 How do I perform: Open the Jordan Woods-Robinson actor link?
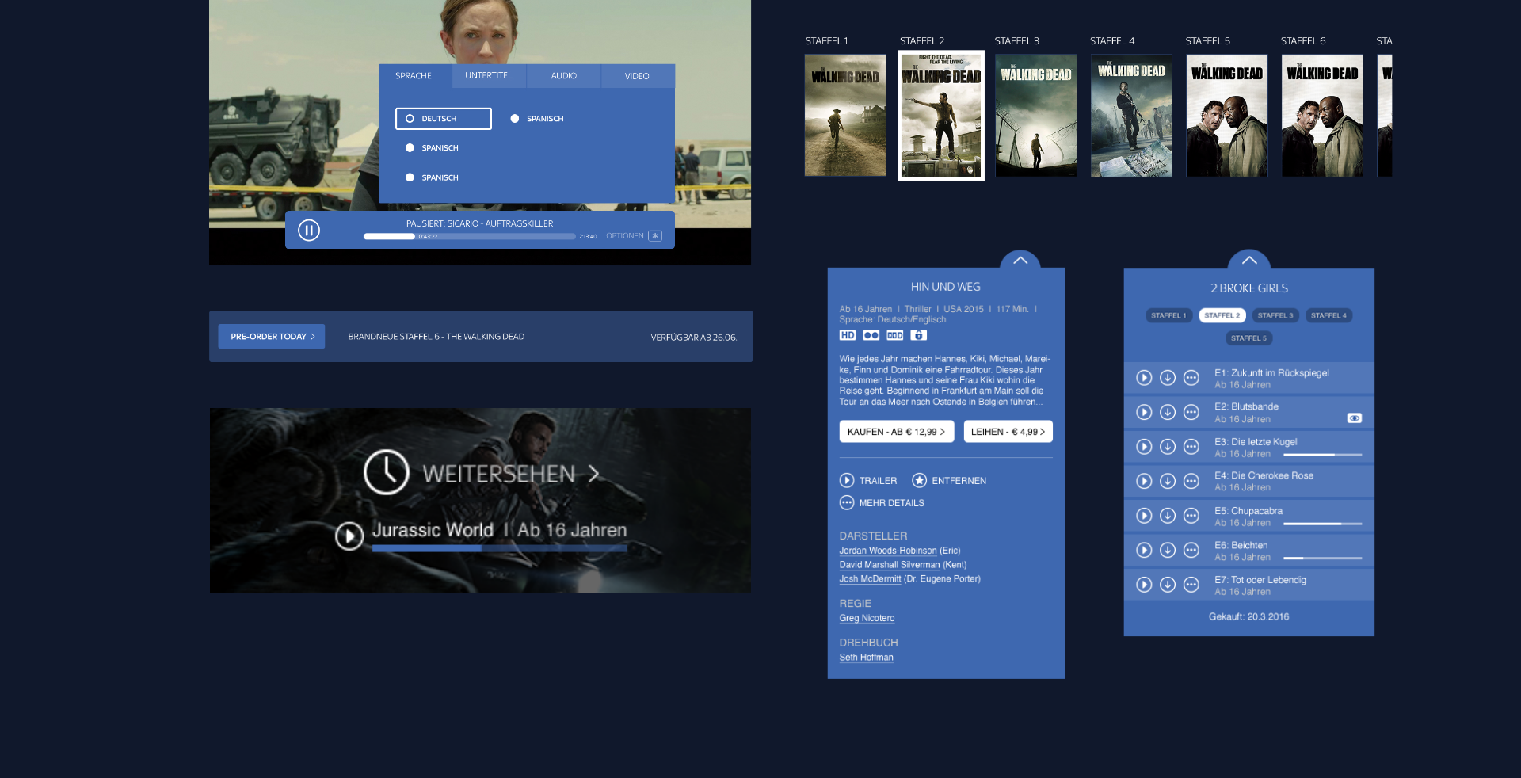[x=888, y=551]
